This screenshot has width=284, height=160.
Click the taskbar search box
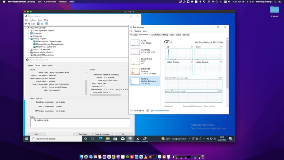coord(56,139)
